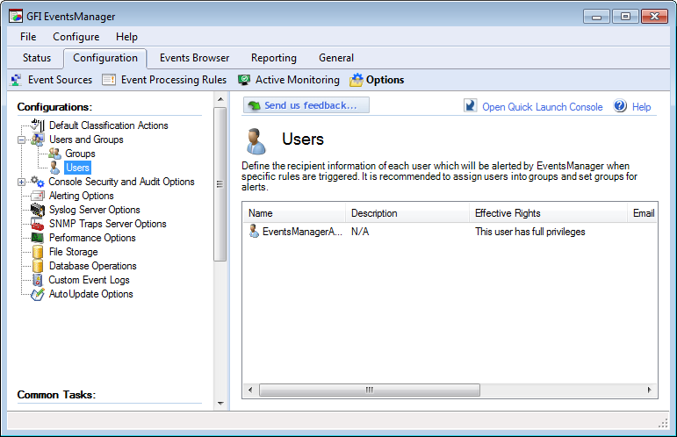Image resolution: width=677 pixels, height=437 pixels.
Task: Click the Users and Groups icon
Action: [x=38, y=140]
